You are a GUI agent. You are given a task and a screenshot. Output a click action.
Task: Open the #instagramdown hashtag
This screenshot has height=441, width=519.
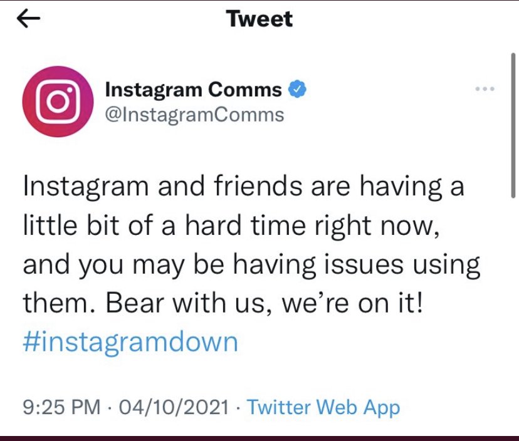pos(130,342)
